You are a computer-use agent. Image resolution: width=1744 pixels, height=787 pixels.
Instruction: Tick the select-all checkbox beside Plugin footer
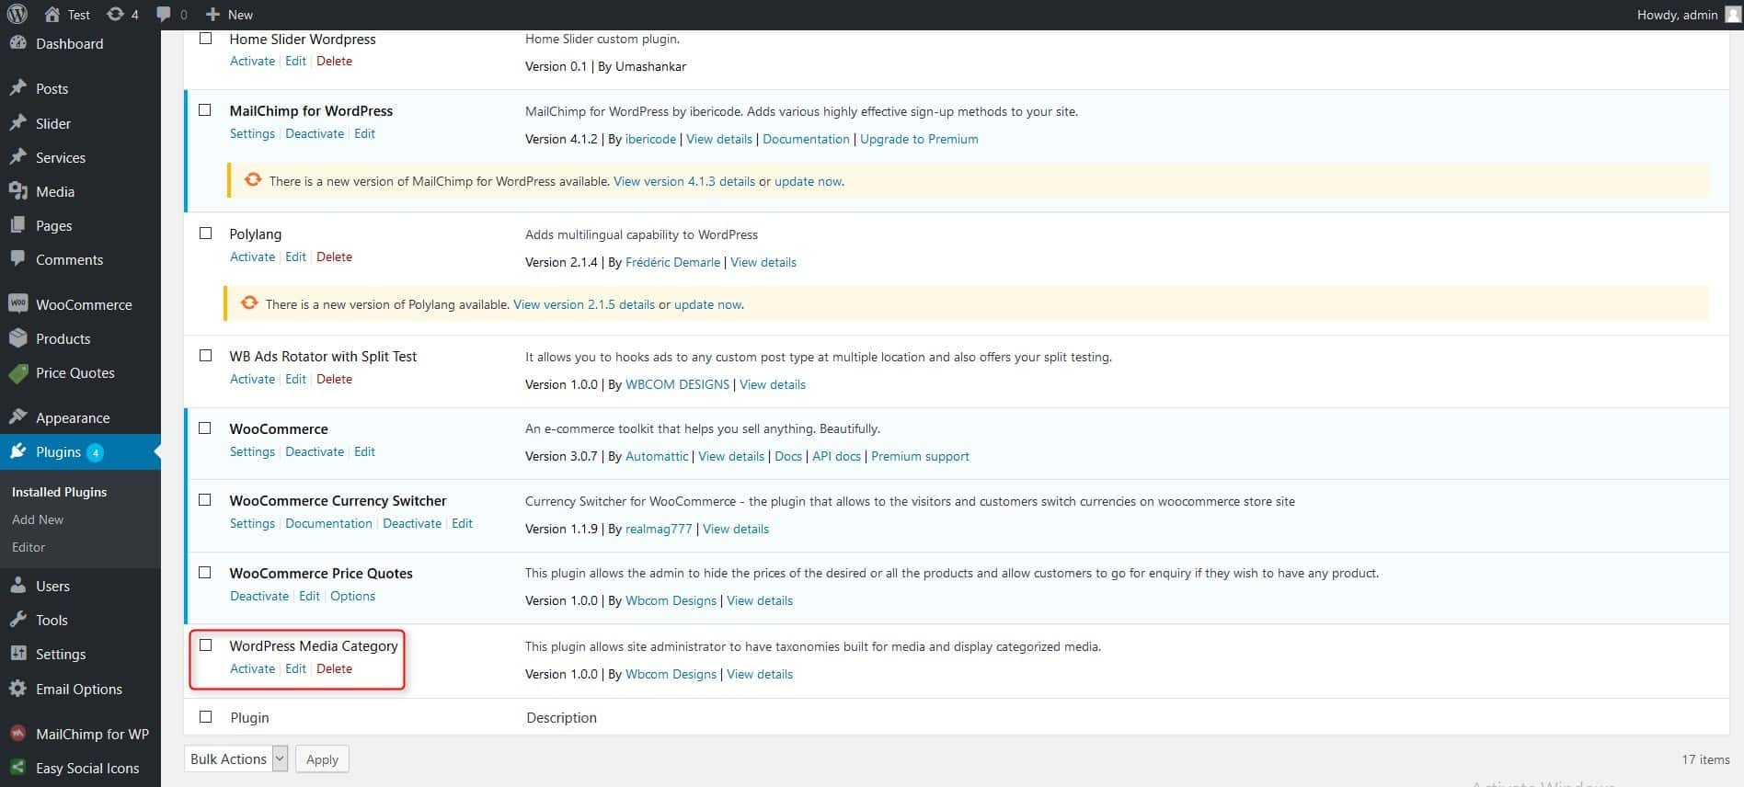pos(206,717)
